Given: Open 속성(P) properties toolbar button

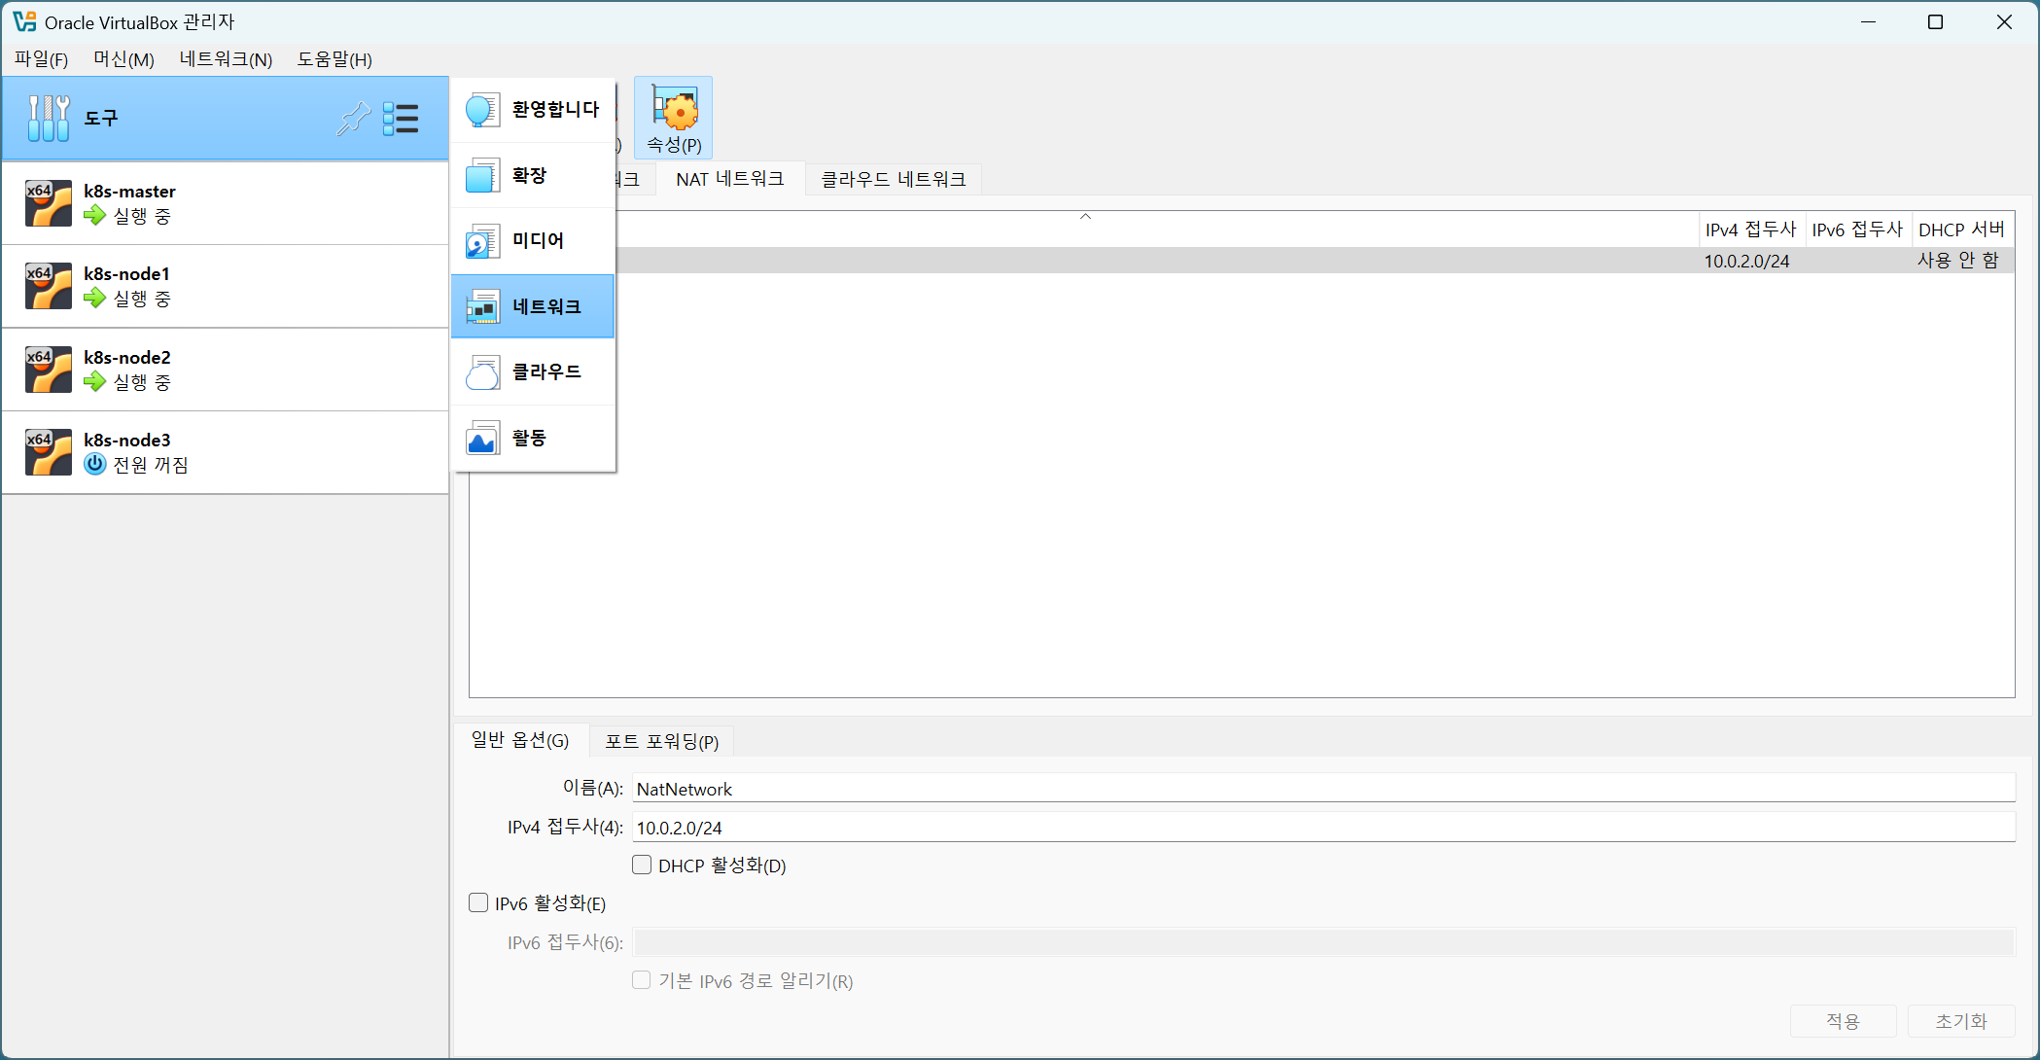Looking at the screenshot, I should pyautogui.click(x=674, y=118).
